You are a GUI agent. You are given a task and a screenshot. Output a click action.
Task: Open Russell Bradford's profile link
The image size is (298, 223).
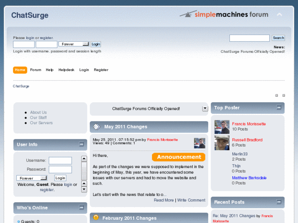247,140
